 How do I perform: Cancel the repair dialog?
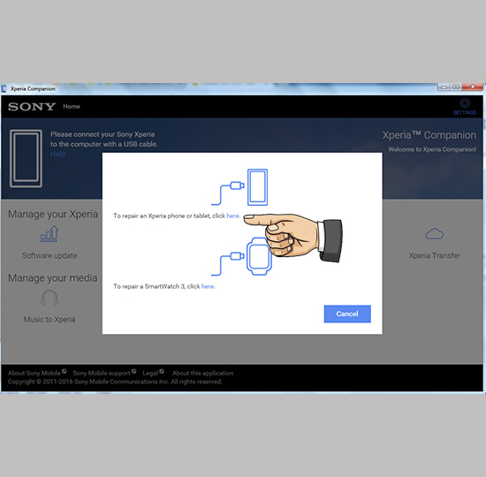[347, 314]
